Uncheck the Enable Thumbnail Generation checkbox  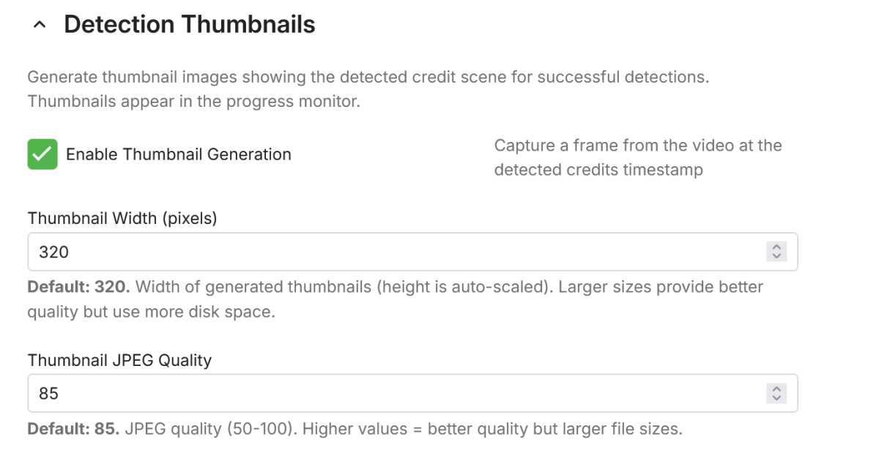[x=42, y=154]
